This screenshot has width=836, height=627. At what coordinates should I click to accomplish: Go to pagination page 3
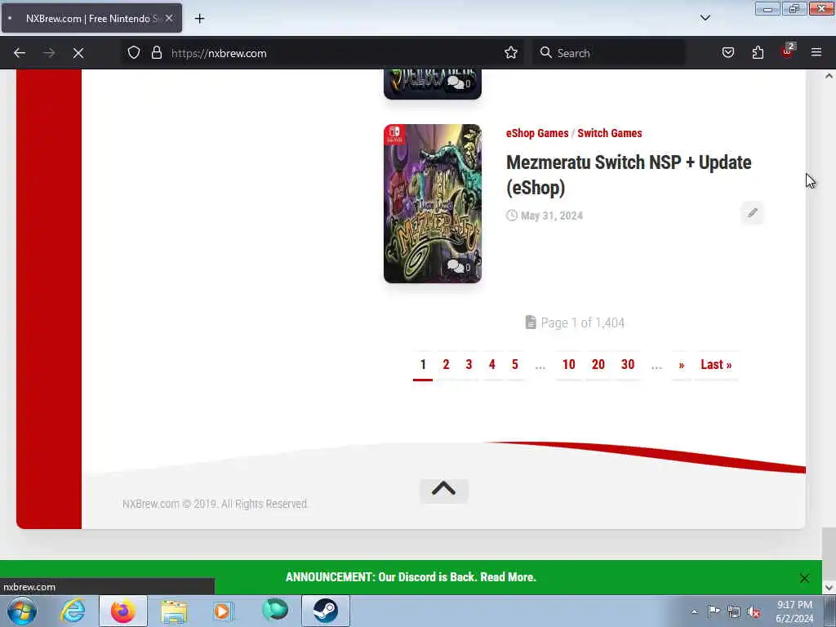pos(469,365)
